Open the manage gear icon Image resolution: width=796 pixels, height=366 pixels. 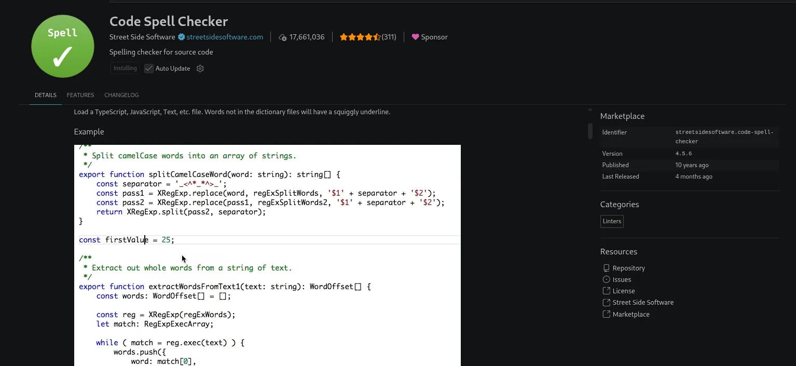(200, 69)
